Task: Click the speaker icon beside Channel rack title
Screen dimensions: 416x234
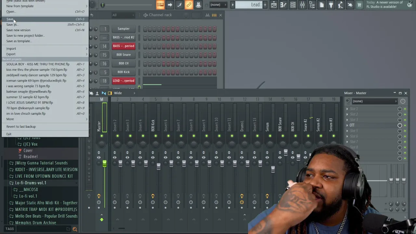Action: [x=146, y=15]
